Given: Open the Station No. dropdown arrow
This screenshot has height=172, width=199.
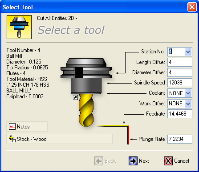Looking at the screenshot, I should point(188,52).
